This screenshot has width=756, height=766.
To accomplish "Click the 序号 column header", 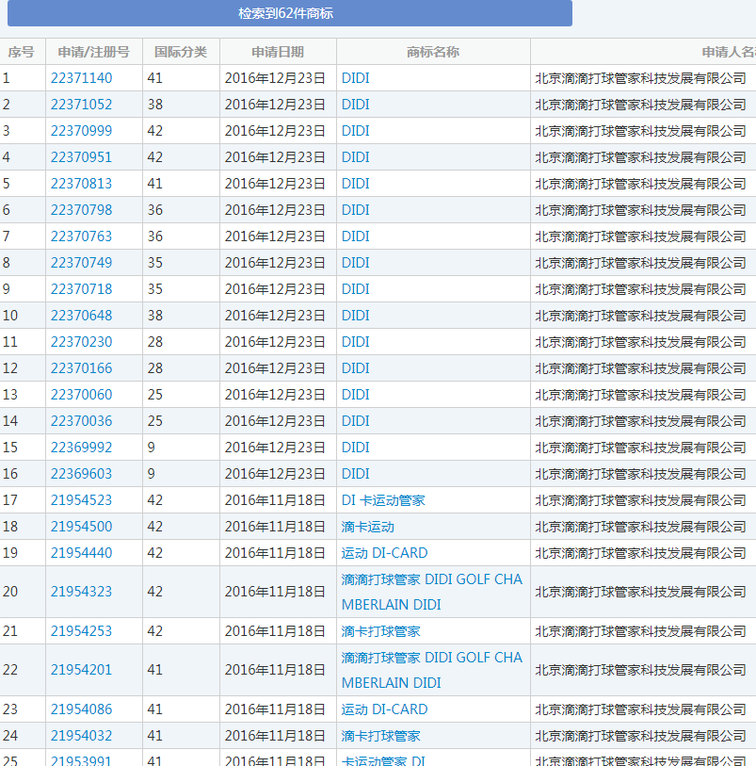I will point(21,52).
